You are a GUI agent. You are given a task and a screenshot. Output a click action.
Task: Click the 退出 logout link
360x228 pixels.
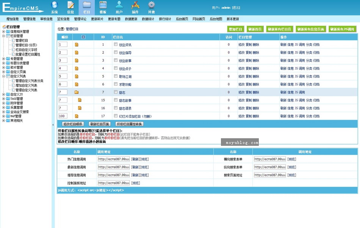point(236,8)
